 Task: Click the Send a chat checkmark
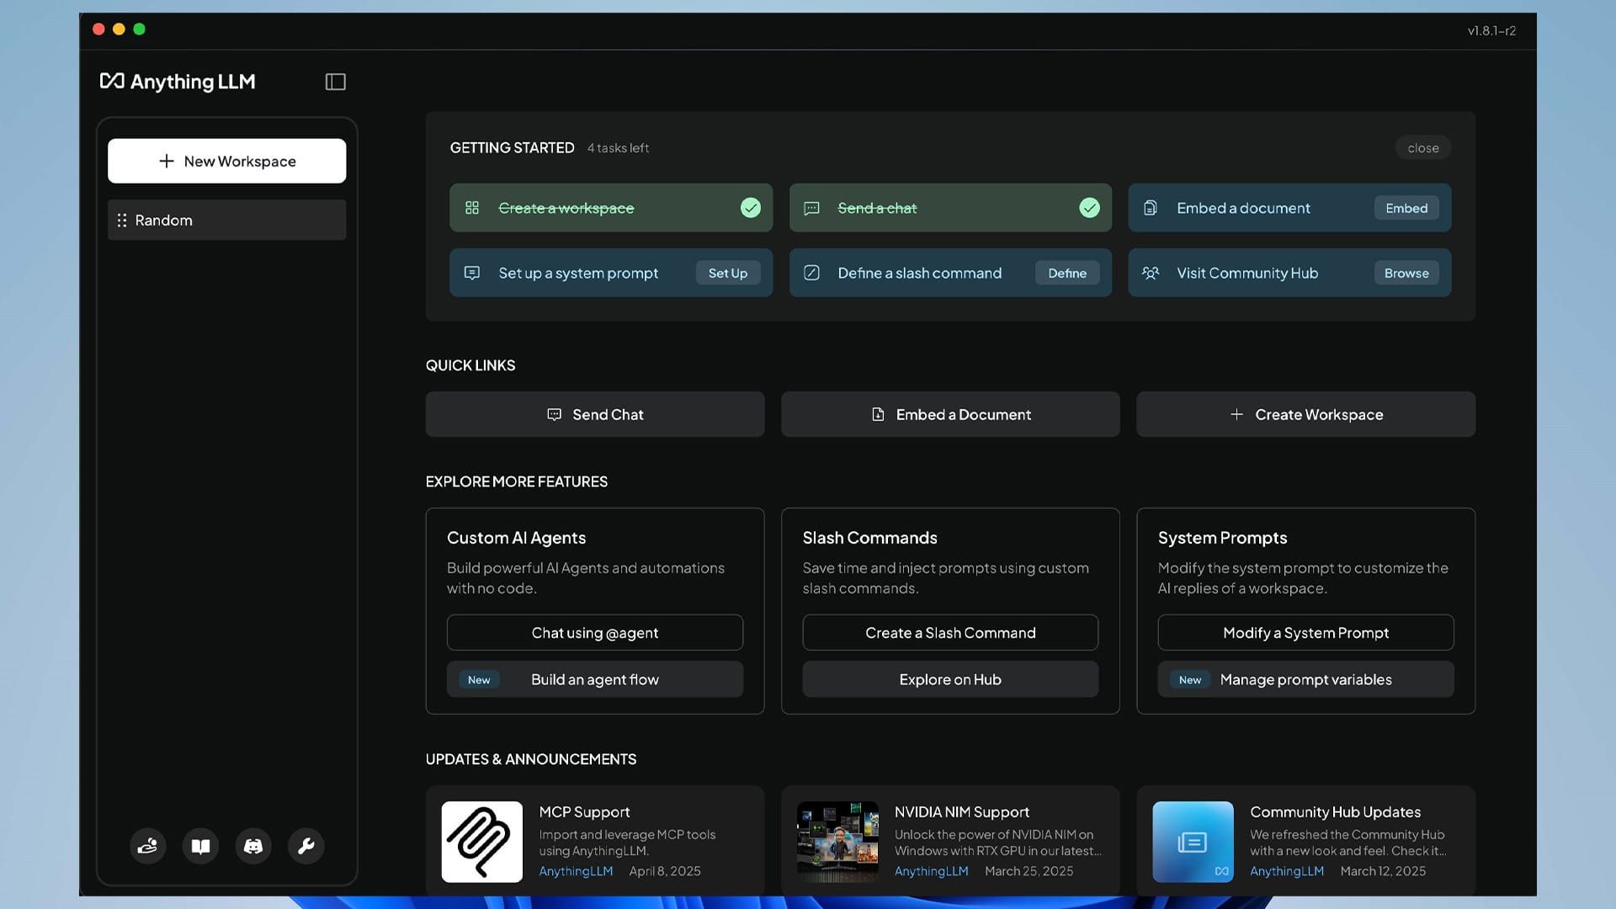pyautogui.click(x=1089, y=208)
